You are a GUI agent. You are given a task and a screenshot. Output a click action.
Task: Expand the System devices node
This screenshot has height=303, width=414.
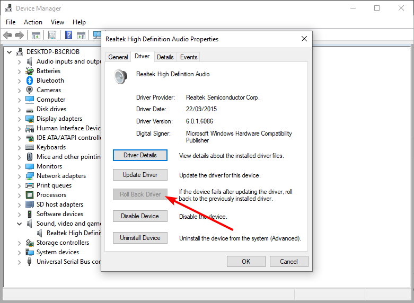(x=19, y=253)
